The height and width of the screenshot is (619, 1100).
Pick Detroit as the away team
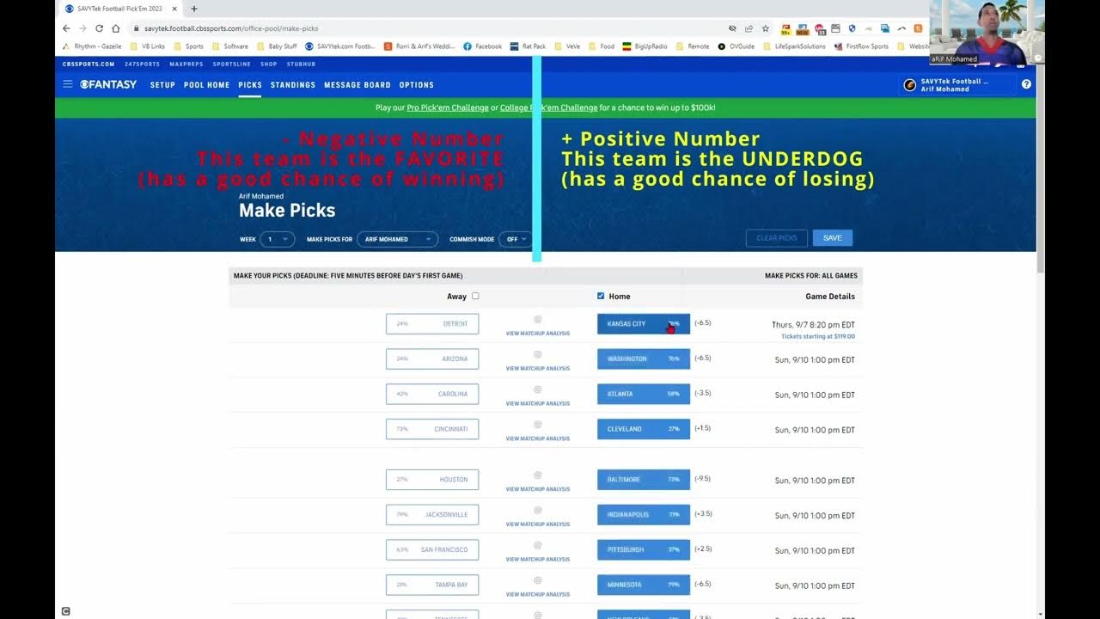432,324
